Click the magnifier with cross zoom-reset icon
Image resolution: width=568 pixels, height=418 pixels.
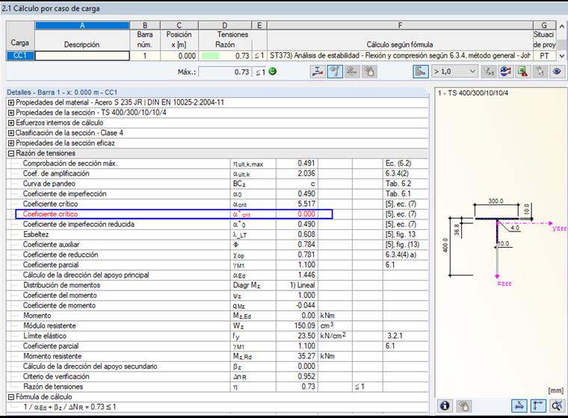[557, 406]
